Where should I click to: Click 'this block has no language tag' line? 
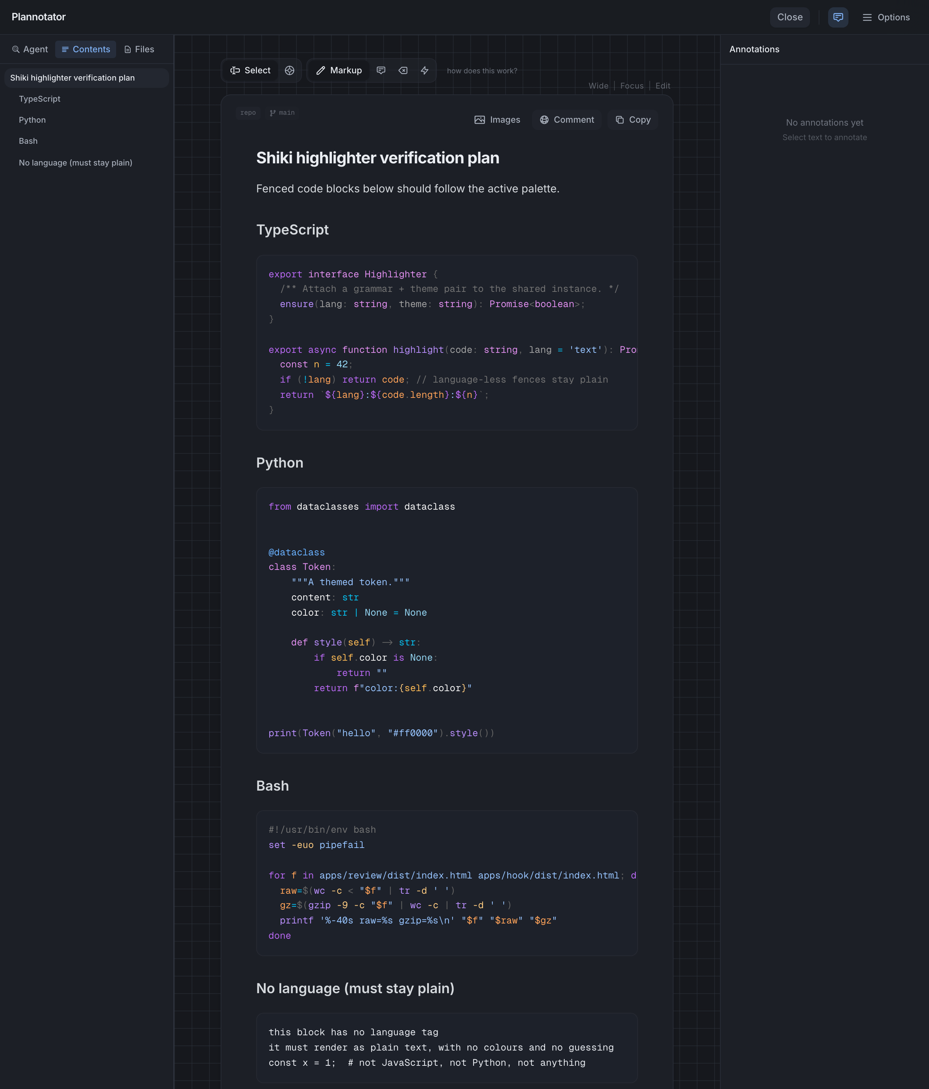[353, 1032]
